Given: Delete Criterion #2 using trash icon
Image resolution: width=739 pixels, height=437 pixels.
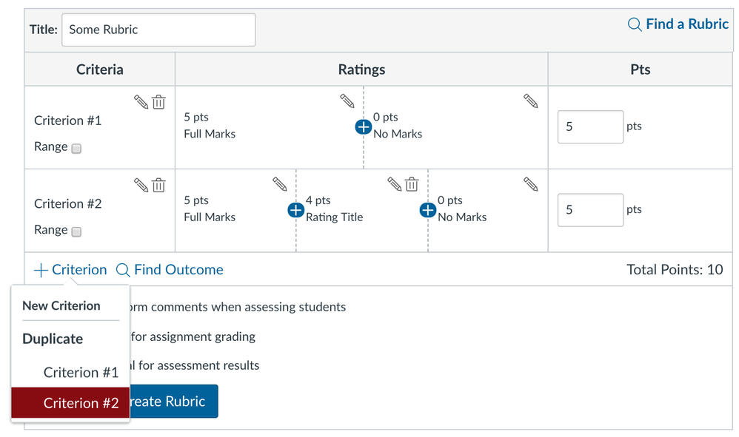Looking at the screenshot, I should pos(158,185).
